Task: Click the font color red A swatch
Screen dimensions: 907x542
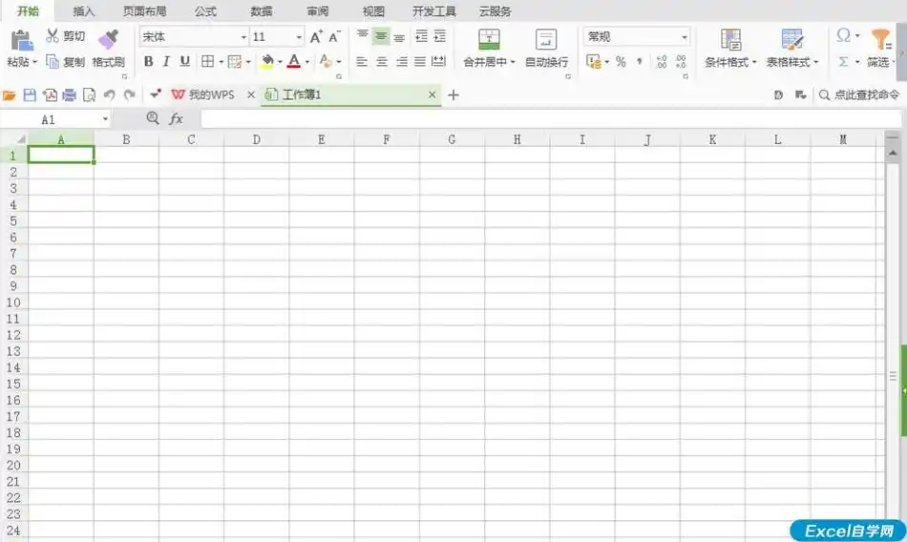Action: (x=294, y=62)
